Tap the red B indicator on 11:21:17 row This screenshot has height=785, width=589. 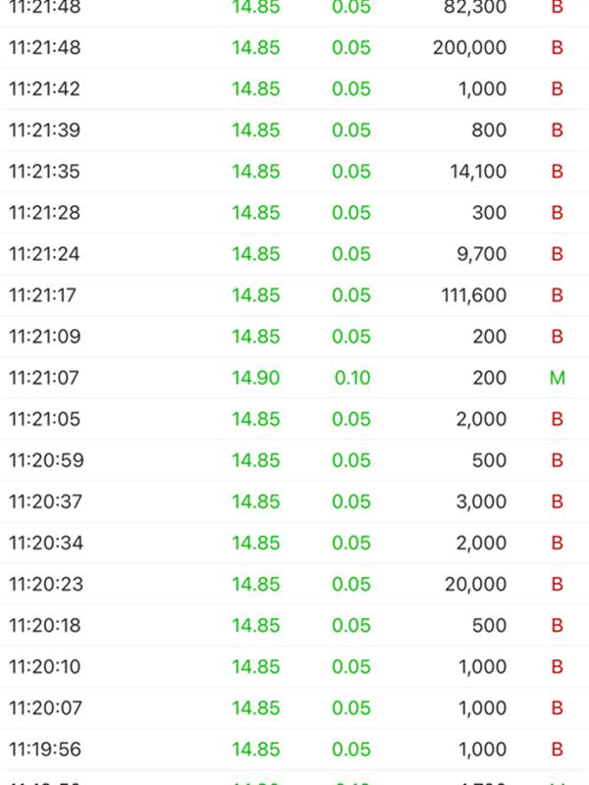pyautogui.click(x=557, y=294)
